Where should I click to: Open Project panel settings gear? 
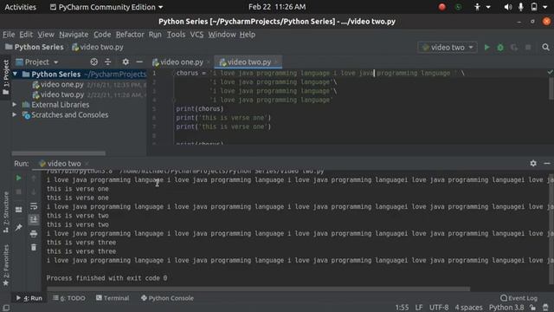point(126,62)
